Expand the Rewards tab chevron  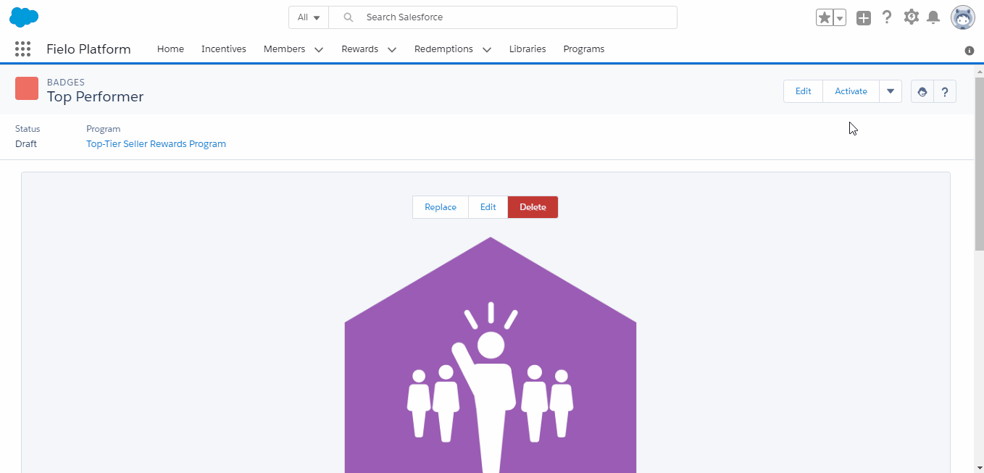(392, 50)
